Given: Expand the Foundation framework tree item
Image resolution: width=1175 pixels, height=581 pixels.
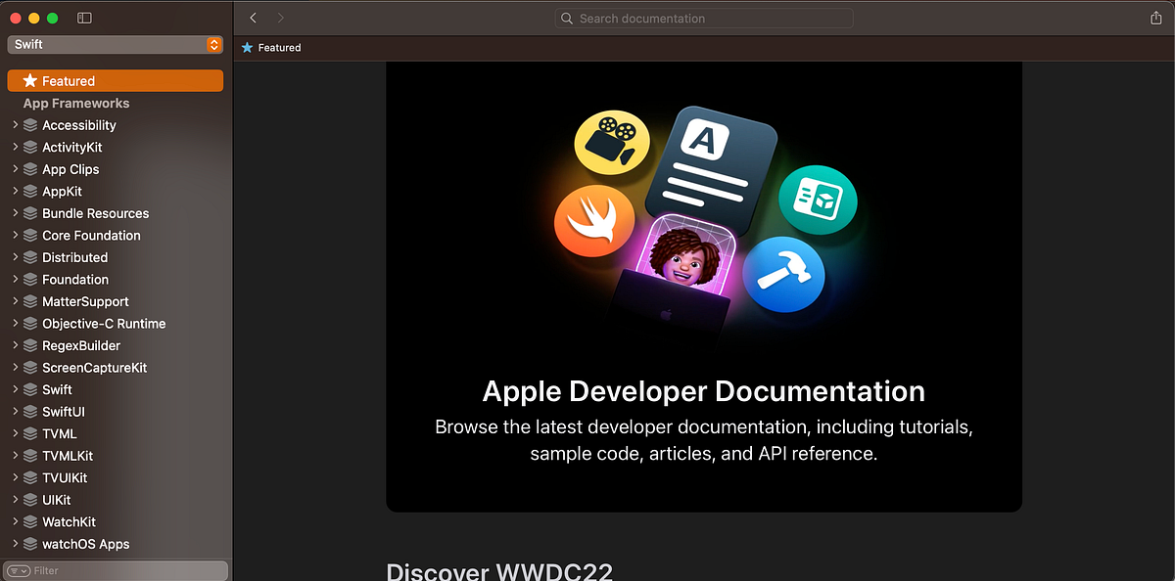Looking at the screenshot, I should point(14,279).
